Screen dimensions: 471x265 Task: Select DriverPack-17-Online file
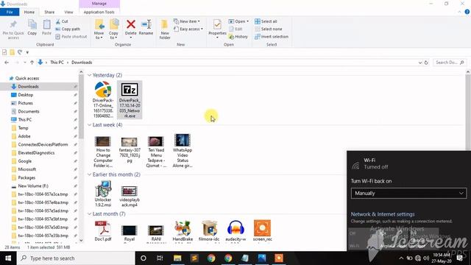(103, 99)
